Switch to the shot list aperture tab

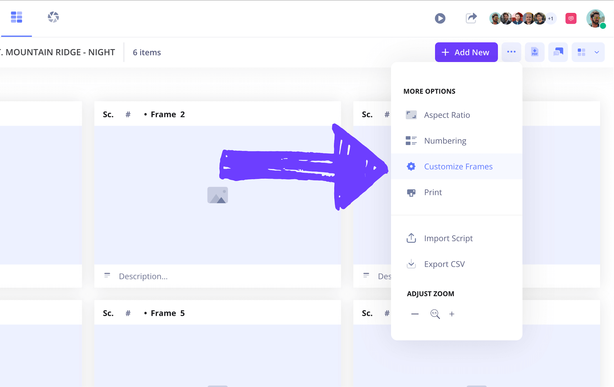53,17
